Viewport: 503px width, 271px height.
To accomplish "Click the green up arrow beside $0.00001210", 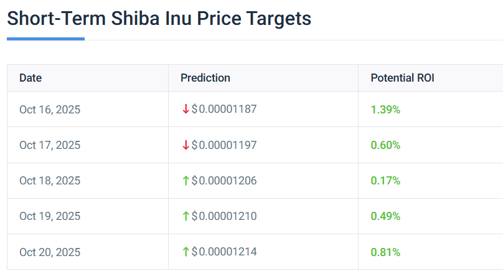I will click(x=186, y=216).
